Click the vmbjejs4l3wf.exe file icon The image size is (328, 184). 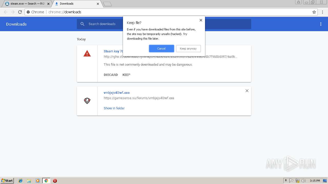[x=87, y=101]
